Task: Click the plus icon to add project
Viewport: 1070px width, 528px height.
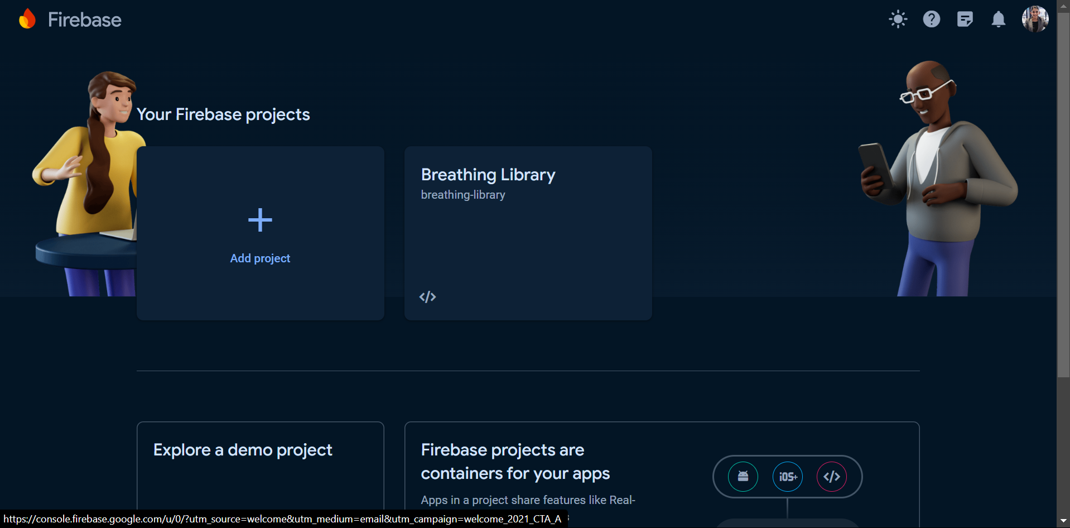Action: click(x=260, y=220)
